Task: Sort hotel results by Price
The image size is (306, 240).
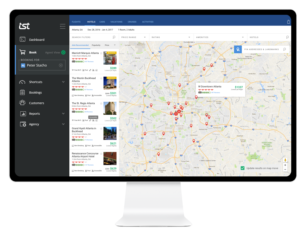Action: point(107,45)
